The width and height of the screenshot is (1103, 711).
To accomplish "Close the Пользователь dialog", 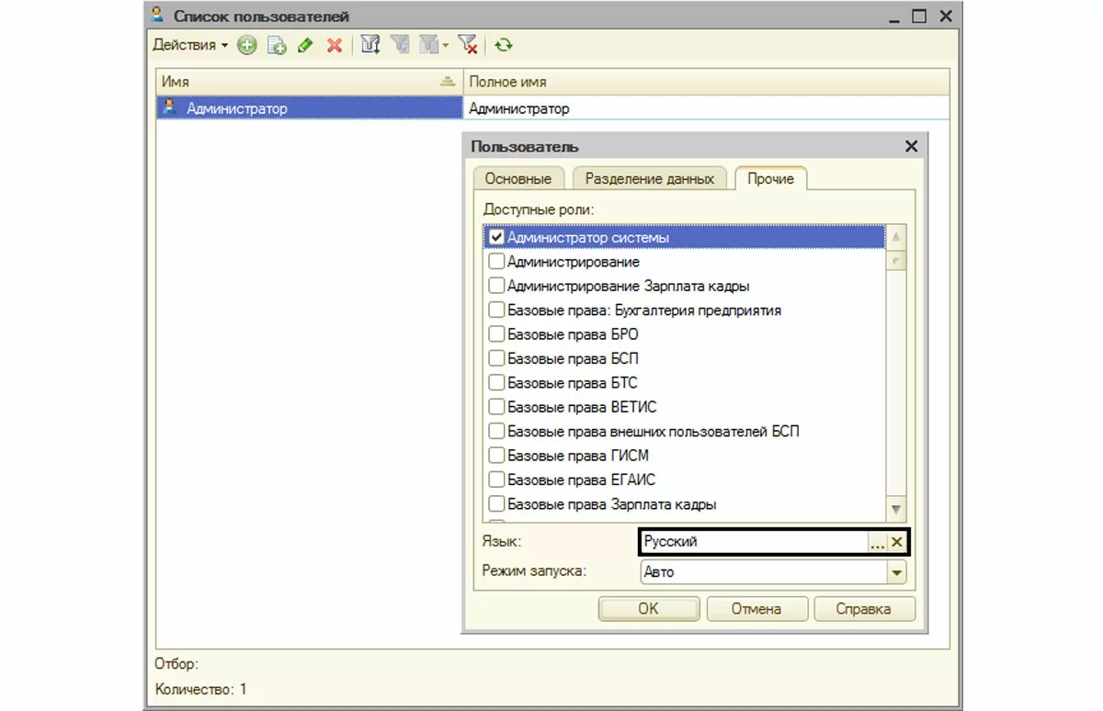I will click(911, 147).
